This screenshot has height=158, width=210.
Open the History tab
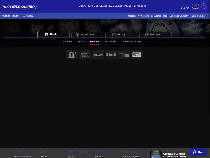[121, 35]
